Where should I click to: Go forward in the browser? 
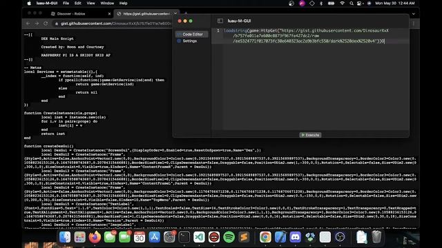click(37, 23)
